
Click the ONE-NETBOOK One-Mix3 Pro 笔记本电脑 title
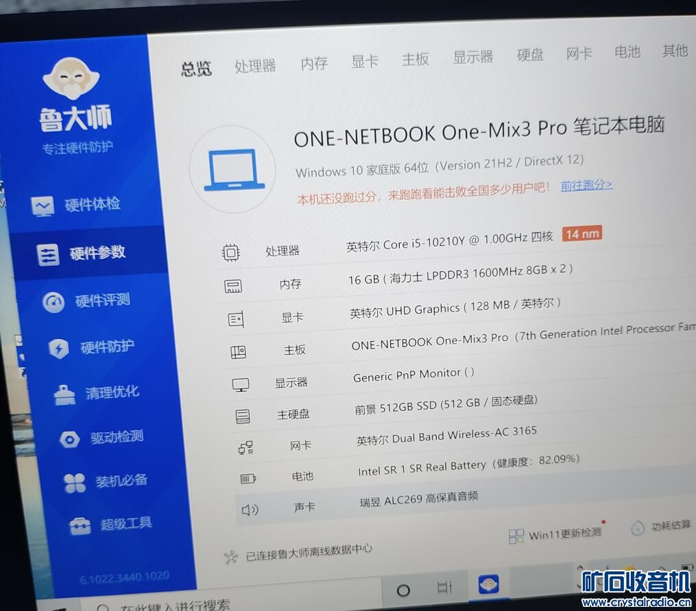click(x=479, y=132)
